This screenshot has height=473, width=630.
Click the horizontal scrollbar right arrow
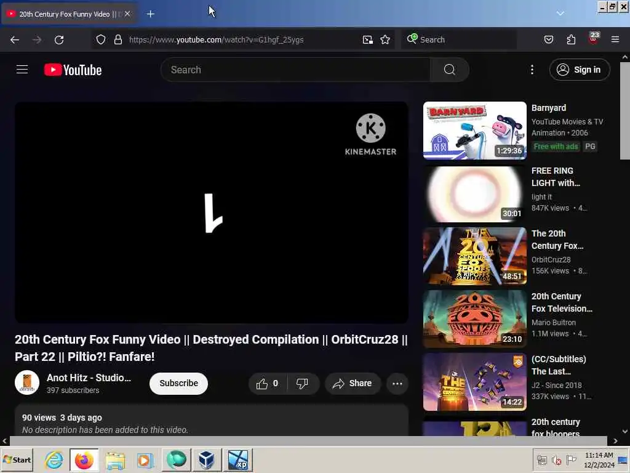click(x=615, y=441)
